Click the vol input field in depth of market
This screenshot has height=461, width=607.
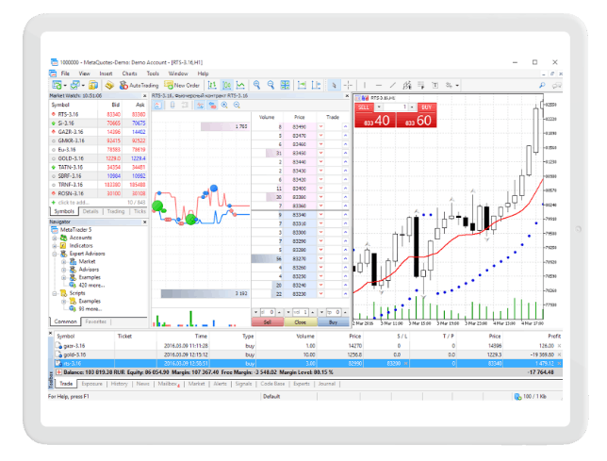(300, 312)
